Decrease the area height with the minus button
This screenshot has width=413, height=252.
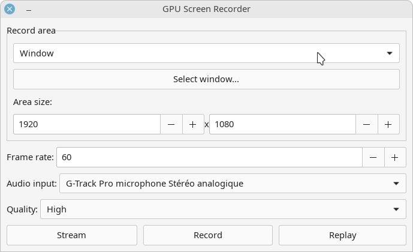(367, 124)
